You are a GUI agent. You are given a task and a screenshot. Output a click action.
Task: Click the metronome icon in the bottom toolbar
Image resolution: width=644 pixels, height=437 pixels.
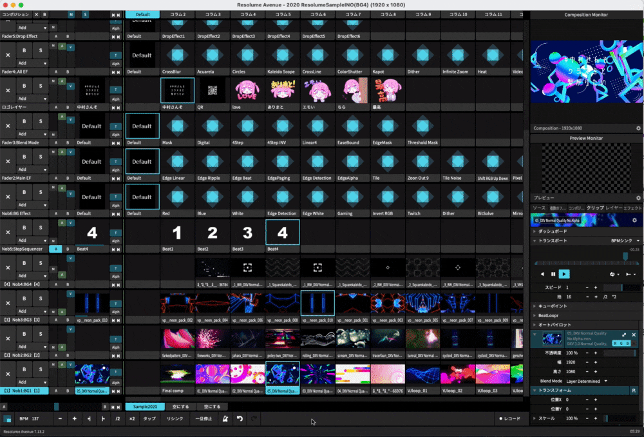225,418
